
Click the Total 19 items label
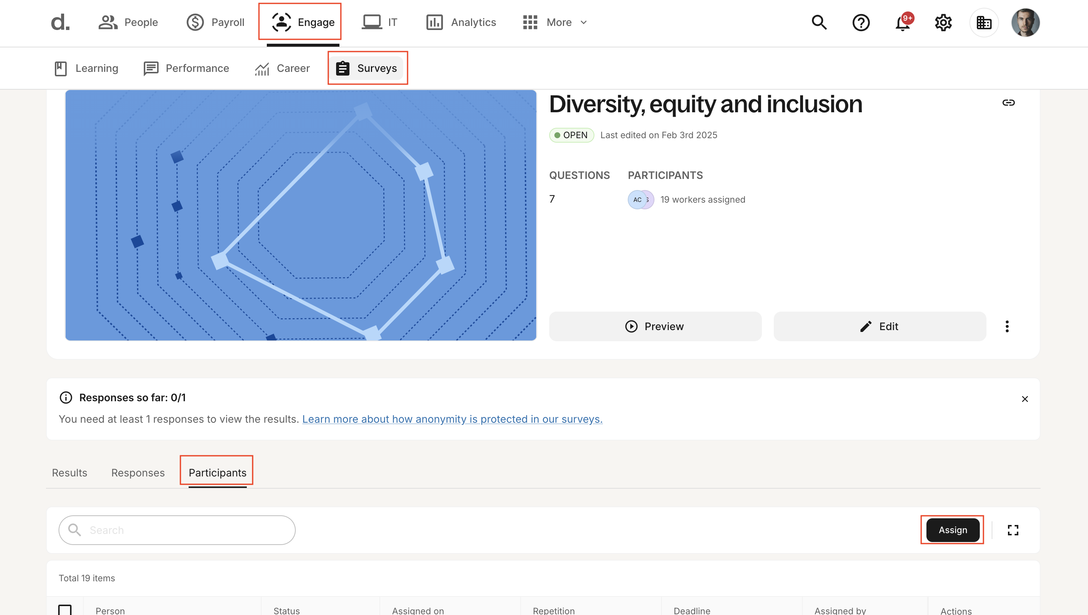[x=87, y=578]
